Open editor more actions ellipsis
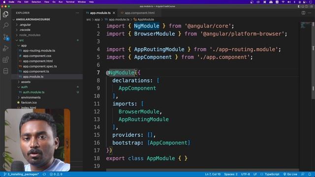This screenshot has height=177, width=315. click(310, 13)
